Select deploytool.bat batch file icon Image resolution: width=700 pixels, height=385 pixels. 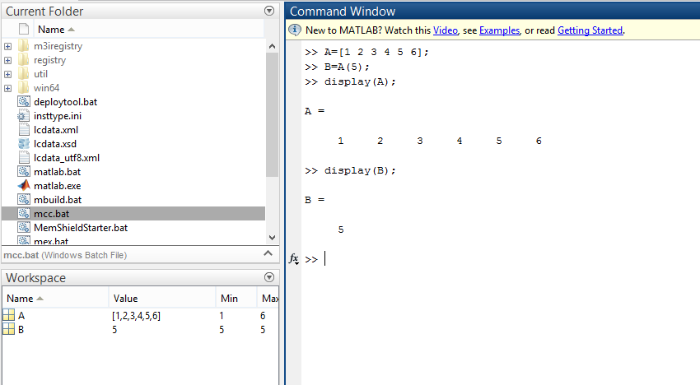click(x=24, y=102)
